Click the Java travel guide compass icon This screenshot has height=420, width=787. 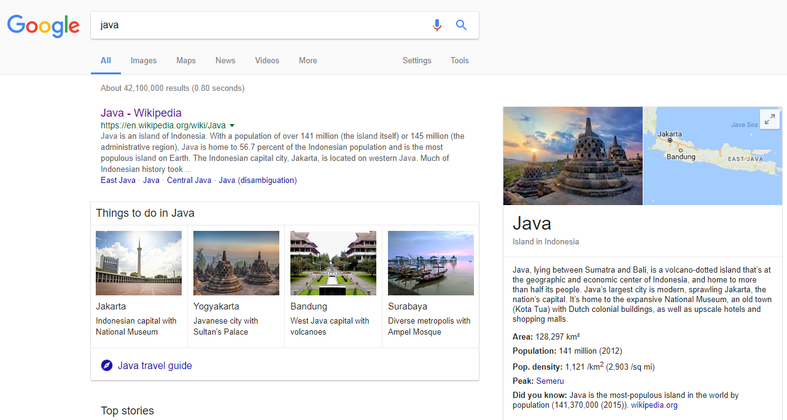click(x=107, y=366)
